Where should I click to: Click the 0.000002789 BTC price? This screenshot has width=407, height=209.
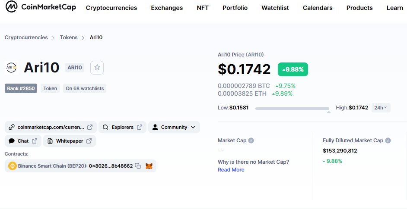pos(244,86)
